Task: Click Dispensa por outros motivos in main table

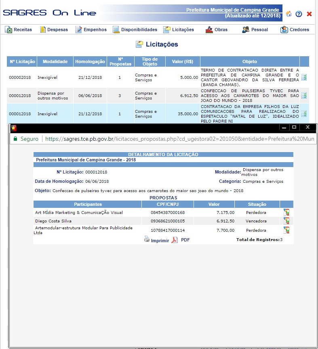Action: pyautogui.click(x=53, y=96)
